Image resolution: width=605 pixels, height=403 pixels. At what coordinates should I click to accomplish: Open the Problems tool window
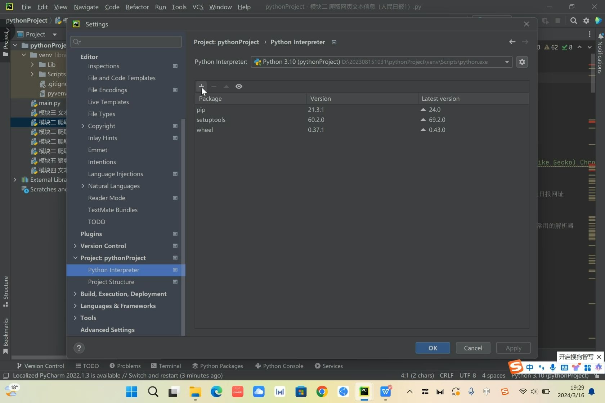[x=125, y=366]
